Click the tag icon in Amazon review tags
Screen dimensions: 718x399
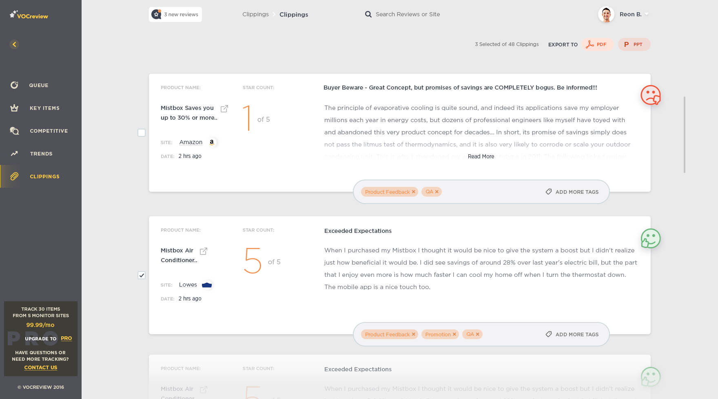[549, 192]
